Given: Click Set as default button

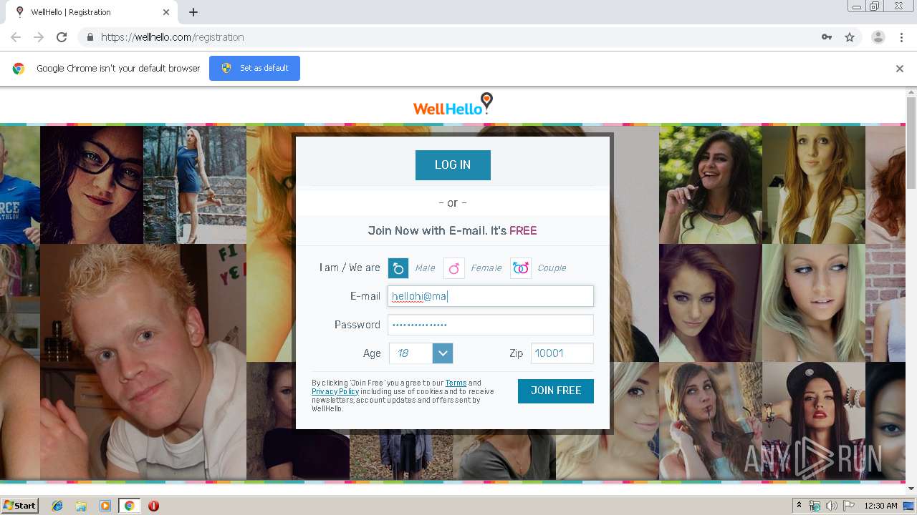Looking at the screenshot, I should point(255,68).
